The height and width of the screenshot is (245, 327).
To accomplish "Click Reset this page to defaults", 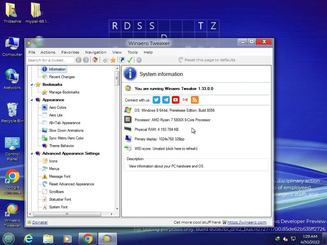I will tap(207, 60).
